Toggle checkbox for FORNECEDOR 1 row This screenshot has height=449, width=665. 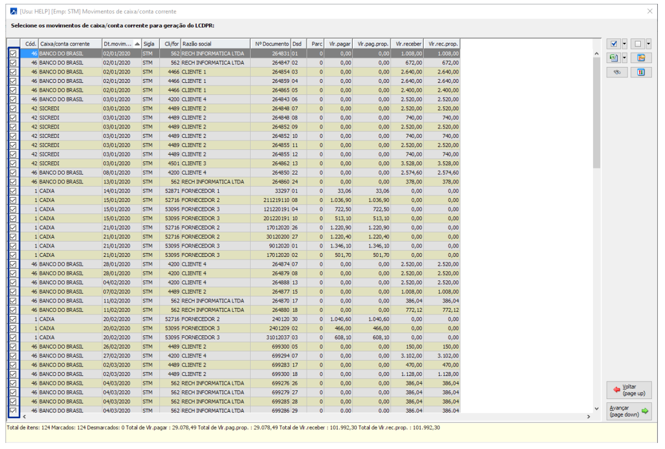(x=13, y=191)
